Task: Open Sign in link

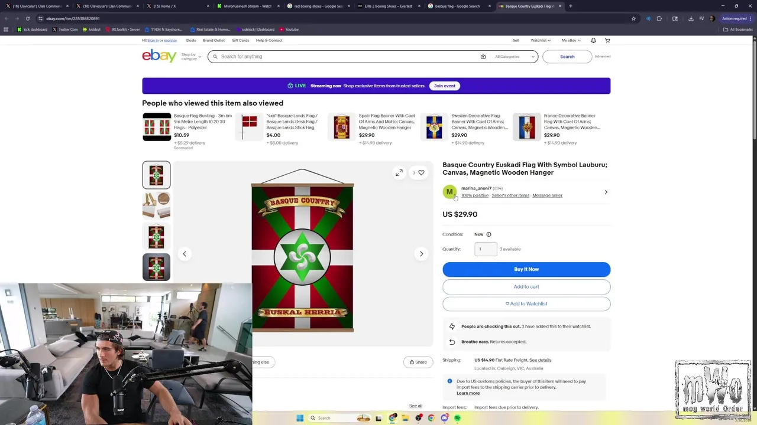Action: 153,40
